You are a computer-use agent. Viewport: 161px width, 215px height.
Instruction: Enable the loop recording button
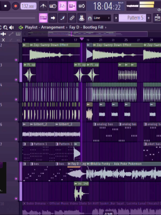(x=81, y=6)
